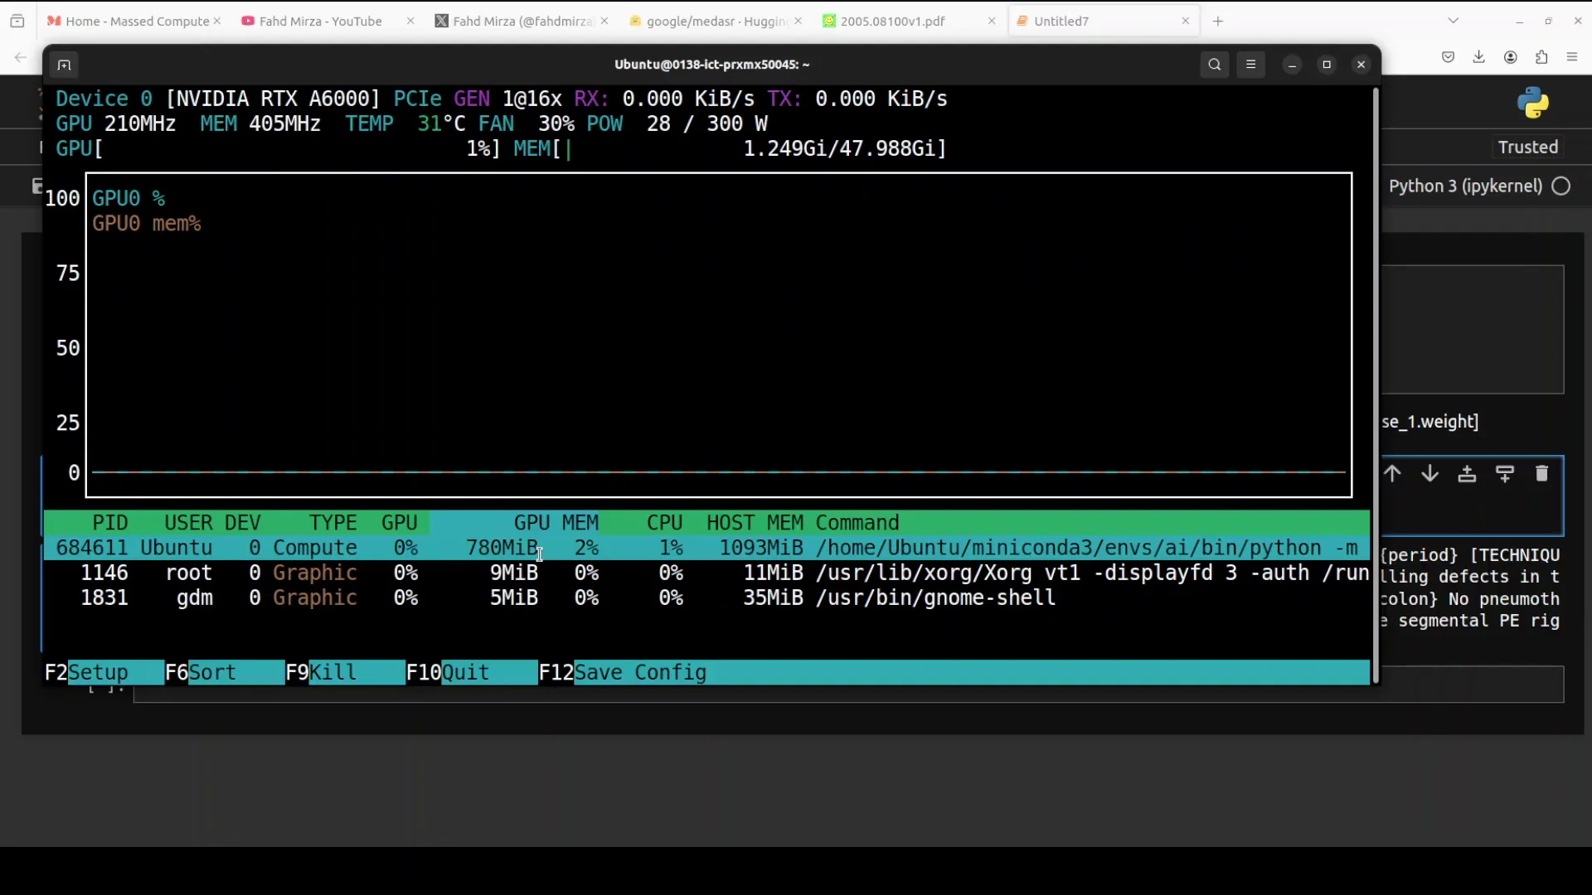
Task: Click the new terminal tab icon
Action: click(x=64, y=65)
